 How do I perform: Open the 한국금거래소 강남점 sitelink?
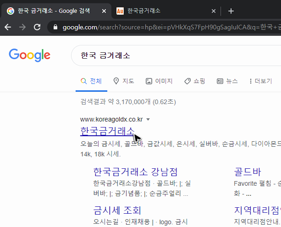135,172
